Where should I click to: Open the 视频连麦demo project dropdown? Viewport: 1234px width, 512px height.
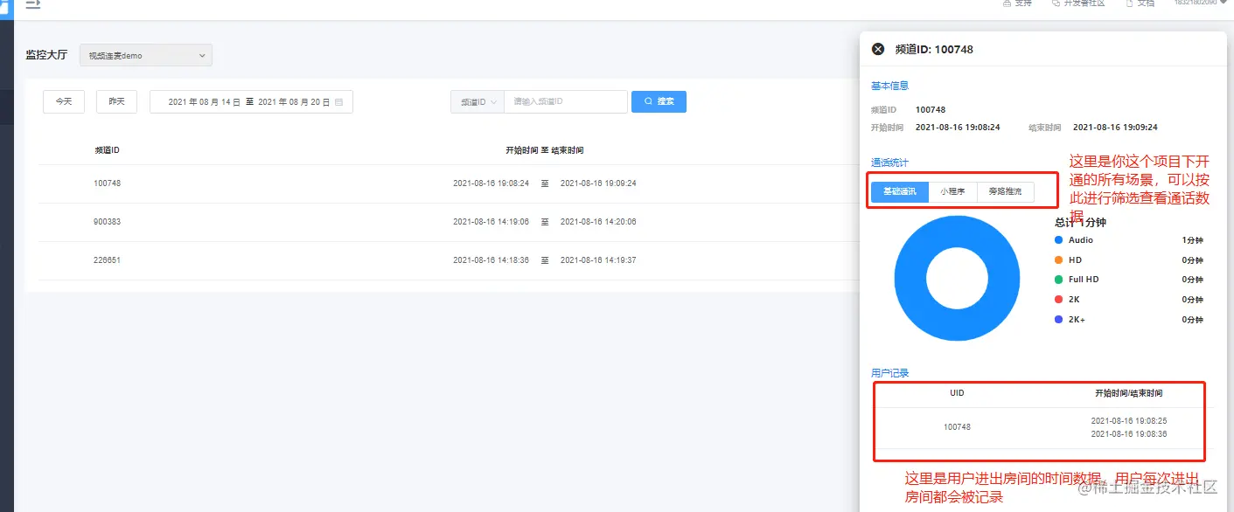pyautogui.click(x=146, y=55)
